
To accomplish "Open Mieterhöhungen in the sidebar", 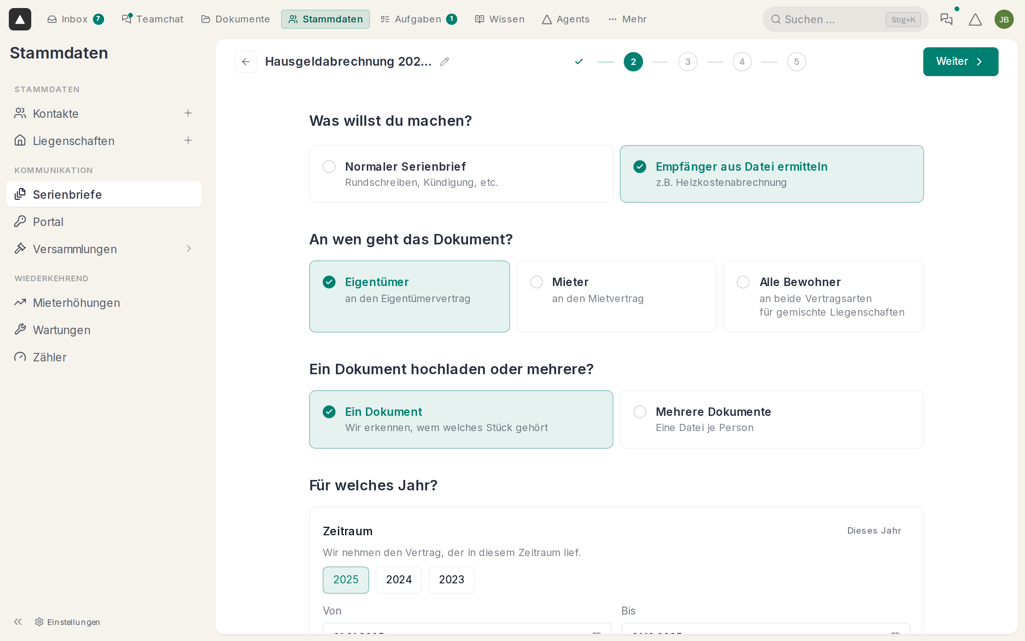I will [104, 303].
